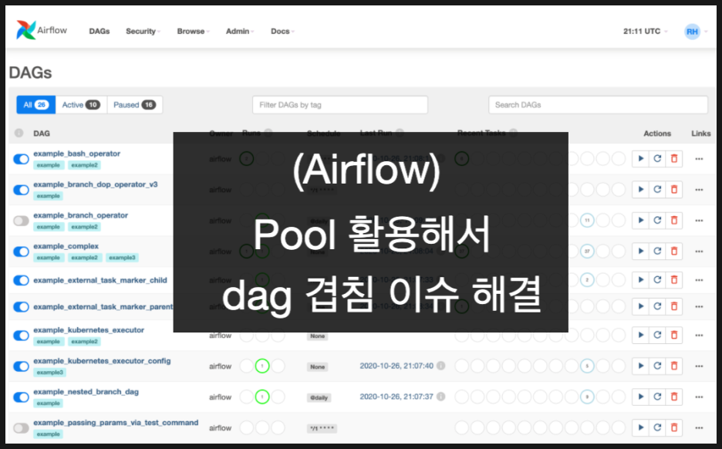Viewport: 722px width, 449px height.
Task: Open the Browse dropdown menu
Action: point(194,32)
